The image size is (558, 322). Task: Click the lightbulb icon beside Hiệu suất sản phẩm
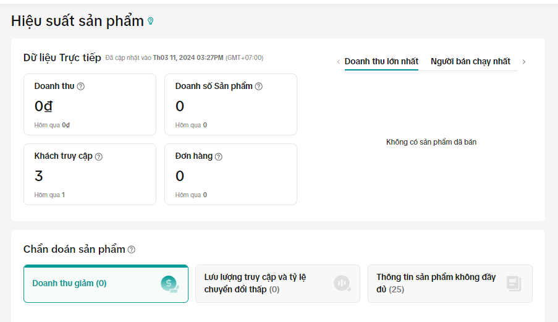pos(150,21)
